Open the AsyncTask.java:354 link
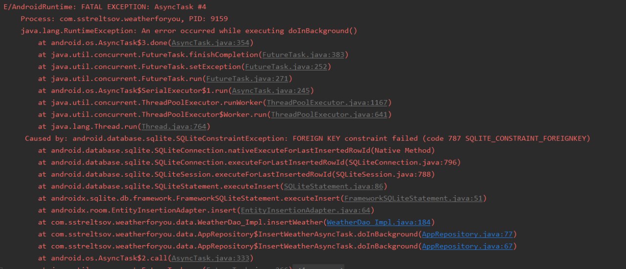Screen dimensions: 626x269 coord(201,42)
